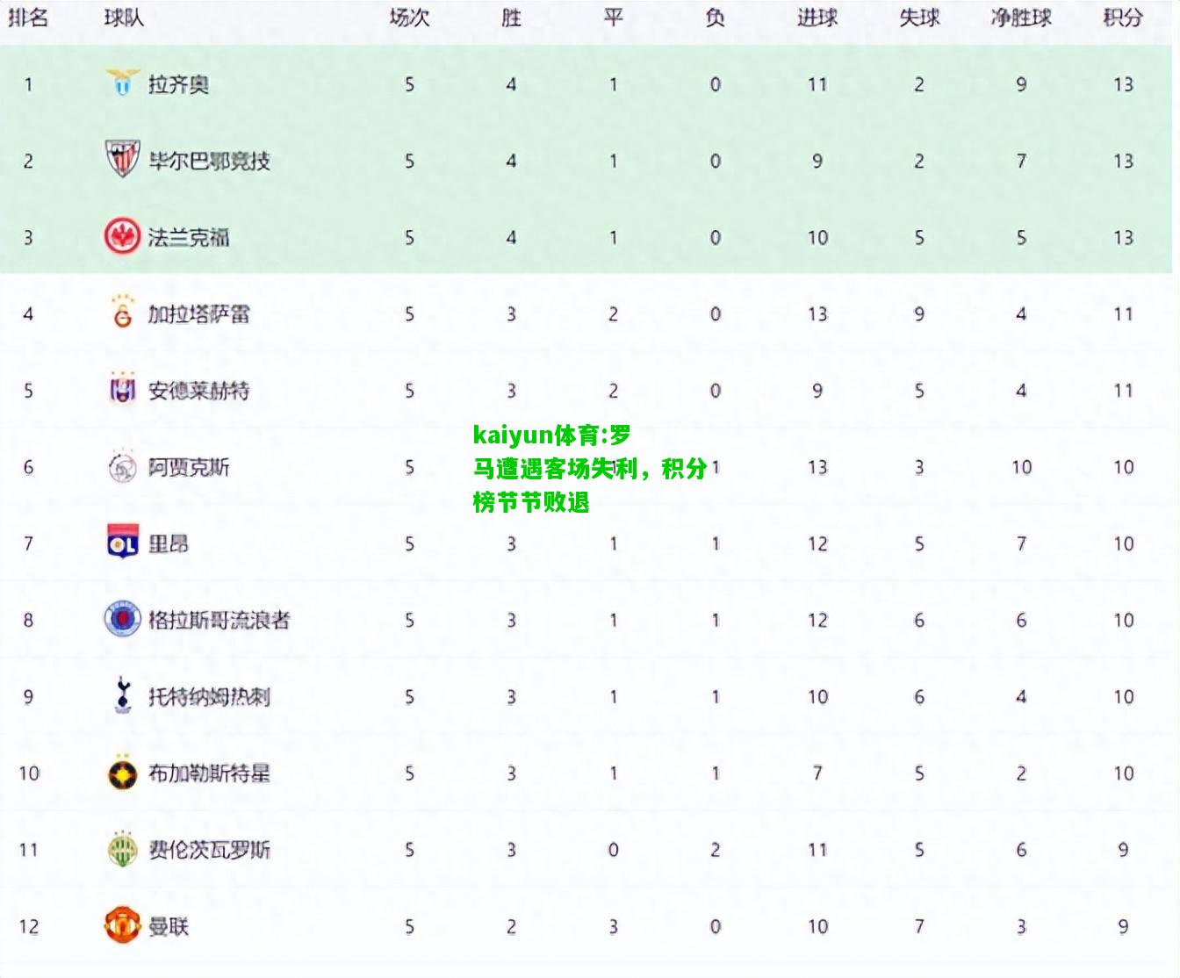Click the Athletic Bilbao crest icon
Screen dimensions: 1180x978
(122, 160)
